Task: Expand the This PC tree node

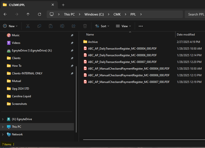Action: pos(3,127)
